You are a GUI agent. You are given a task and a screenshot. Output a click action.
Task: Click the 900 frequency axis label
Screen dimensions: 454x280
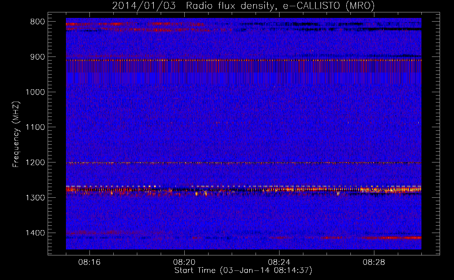tap(38, 57)
